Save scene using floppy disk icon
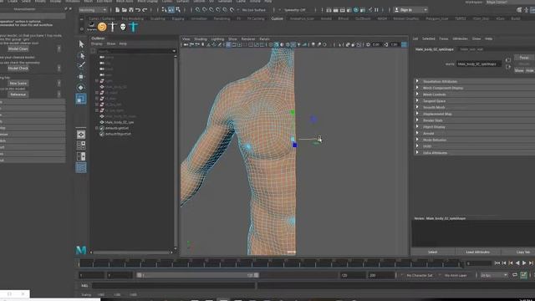This screenshot has width=535, height=301. coord(130,10)
